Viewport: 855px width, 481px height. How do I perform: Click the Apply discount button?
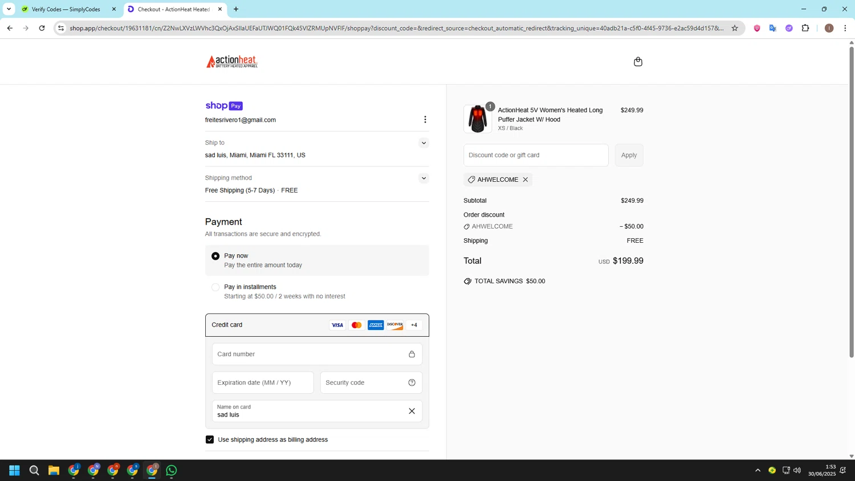pos(629,155)
